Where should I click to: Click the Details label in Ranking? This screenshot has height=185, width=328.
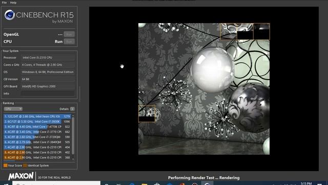tap(64, 109)
